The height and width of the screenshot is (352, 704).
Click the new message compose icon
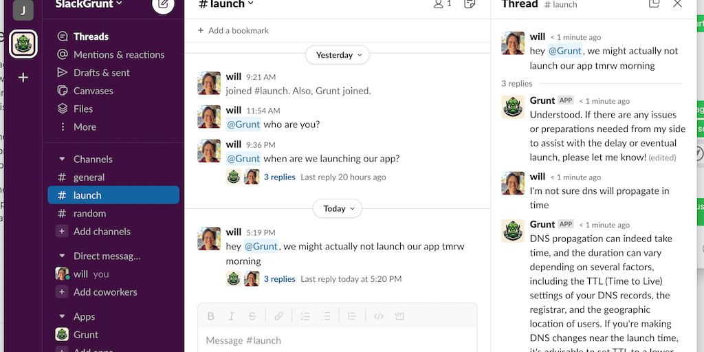coord(163,5)
